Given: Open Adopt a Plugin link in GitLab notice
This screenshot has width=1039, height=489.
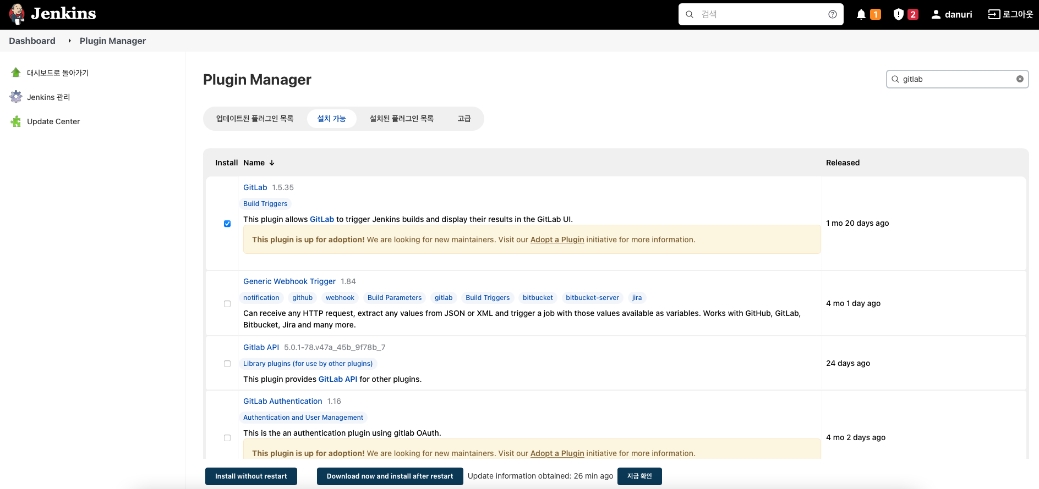Looking at the screenshot, I should [x=557, y=240].
